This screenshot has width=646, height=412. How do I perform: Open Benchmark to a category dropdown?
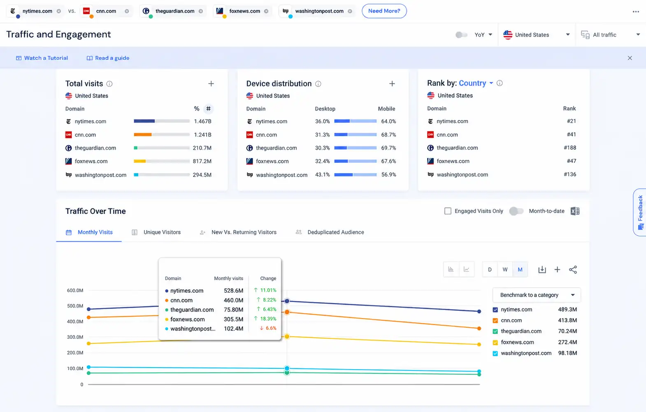point(537,295)
